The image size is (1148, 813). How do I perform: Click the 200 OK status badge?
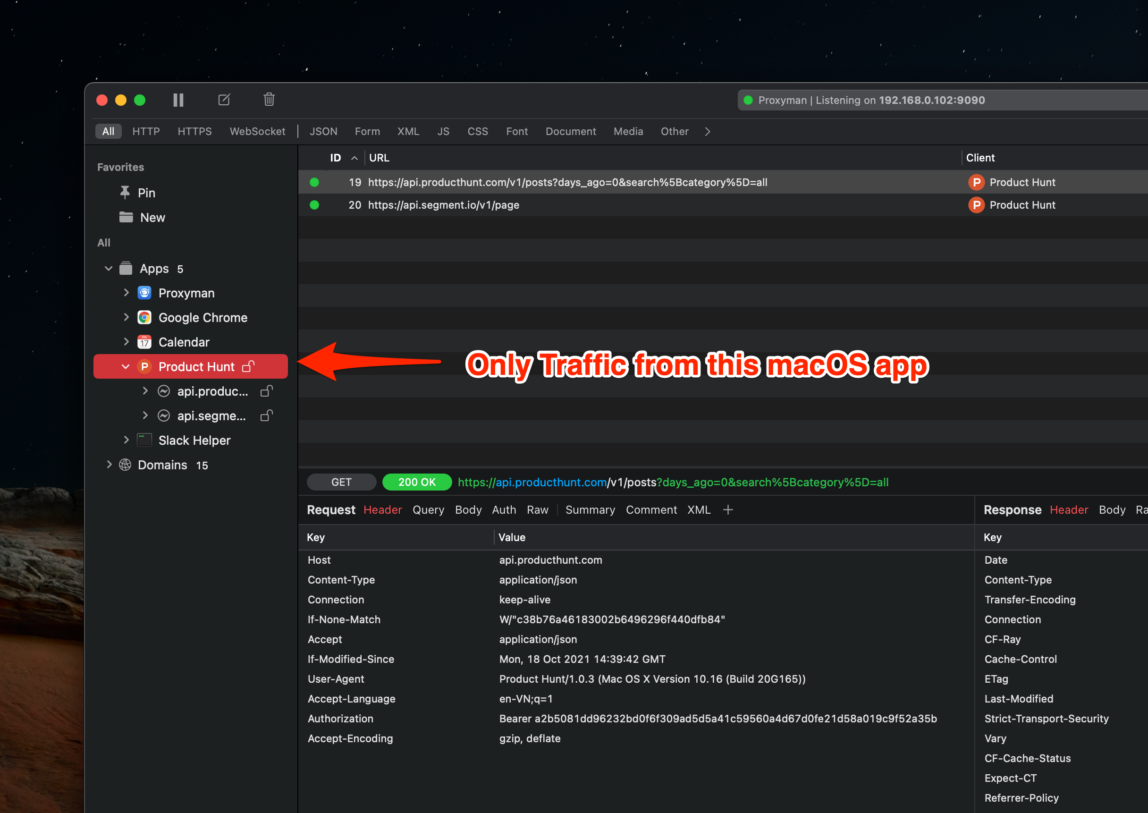tap(416, 482)
